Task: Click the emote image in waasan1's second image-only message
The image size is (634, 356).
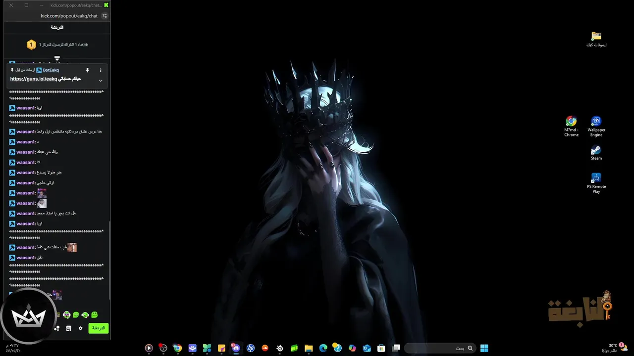Action: [42, 203]
